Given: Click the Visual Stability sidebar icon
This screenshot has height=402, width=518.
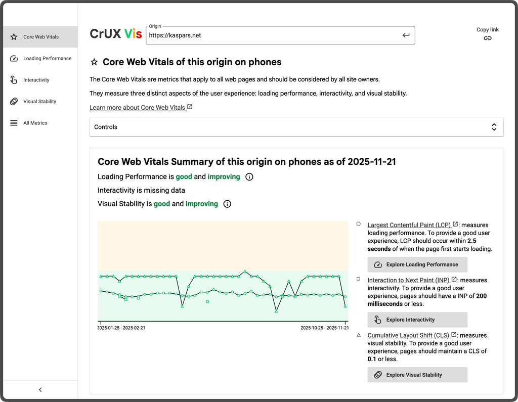Looking at the screenshot, I should pos(14,102).
